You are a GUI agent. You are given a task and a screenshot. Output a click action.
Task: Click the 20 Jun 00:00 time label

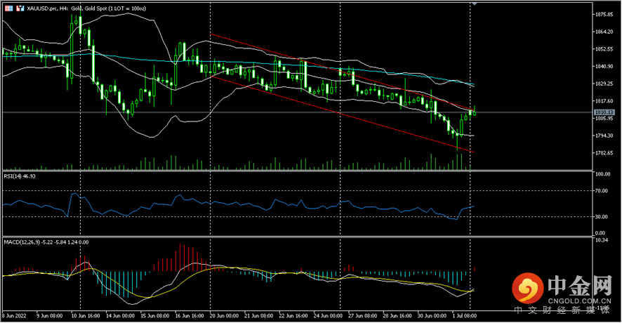tap(224, 316)
